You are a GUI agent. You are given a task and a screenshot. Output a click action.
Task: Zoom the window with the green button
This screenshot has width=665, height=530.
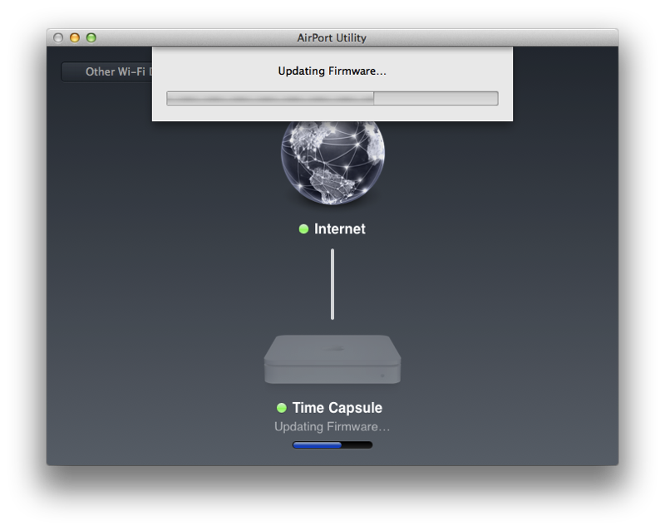click(x=91, y=37)
